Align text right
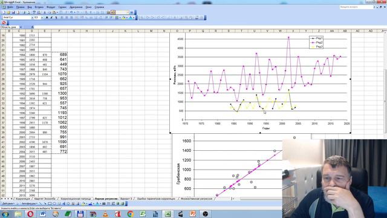This screenshot has width=387, height=218. click(71, 18)
